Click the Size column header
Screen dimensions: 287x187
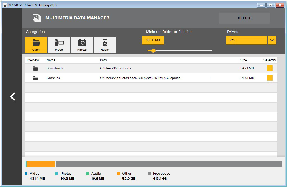244,60
